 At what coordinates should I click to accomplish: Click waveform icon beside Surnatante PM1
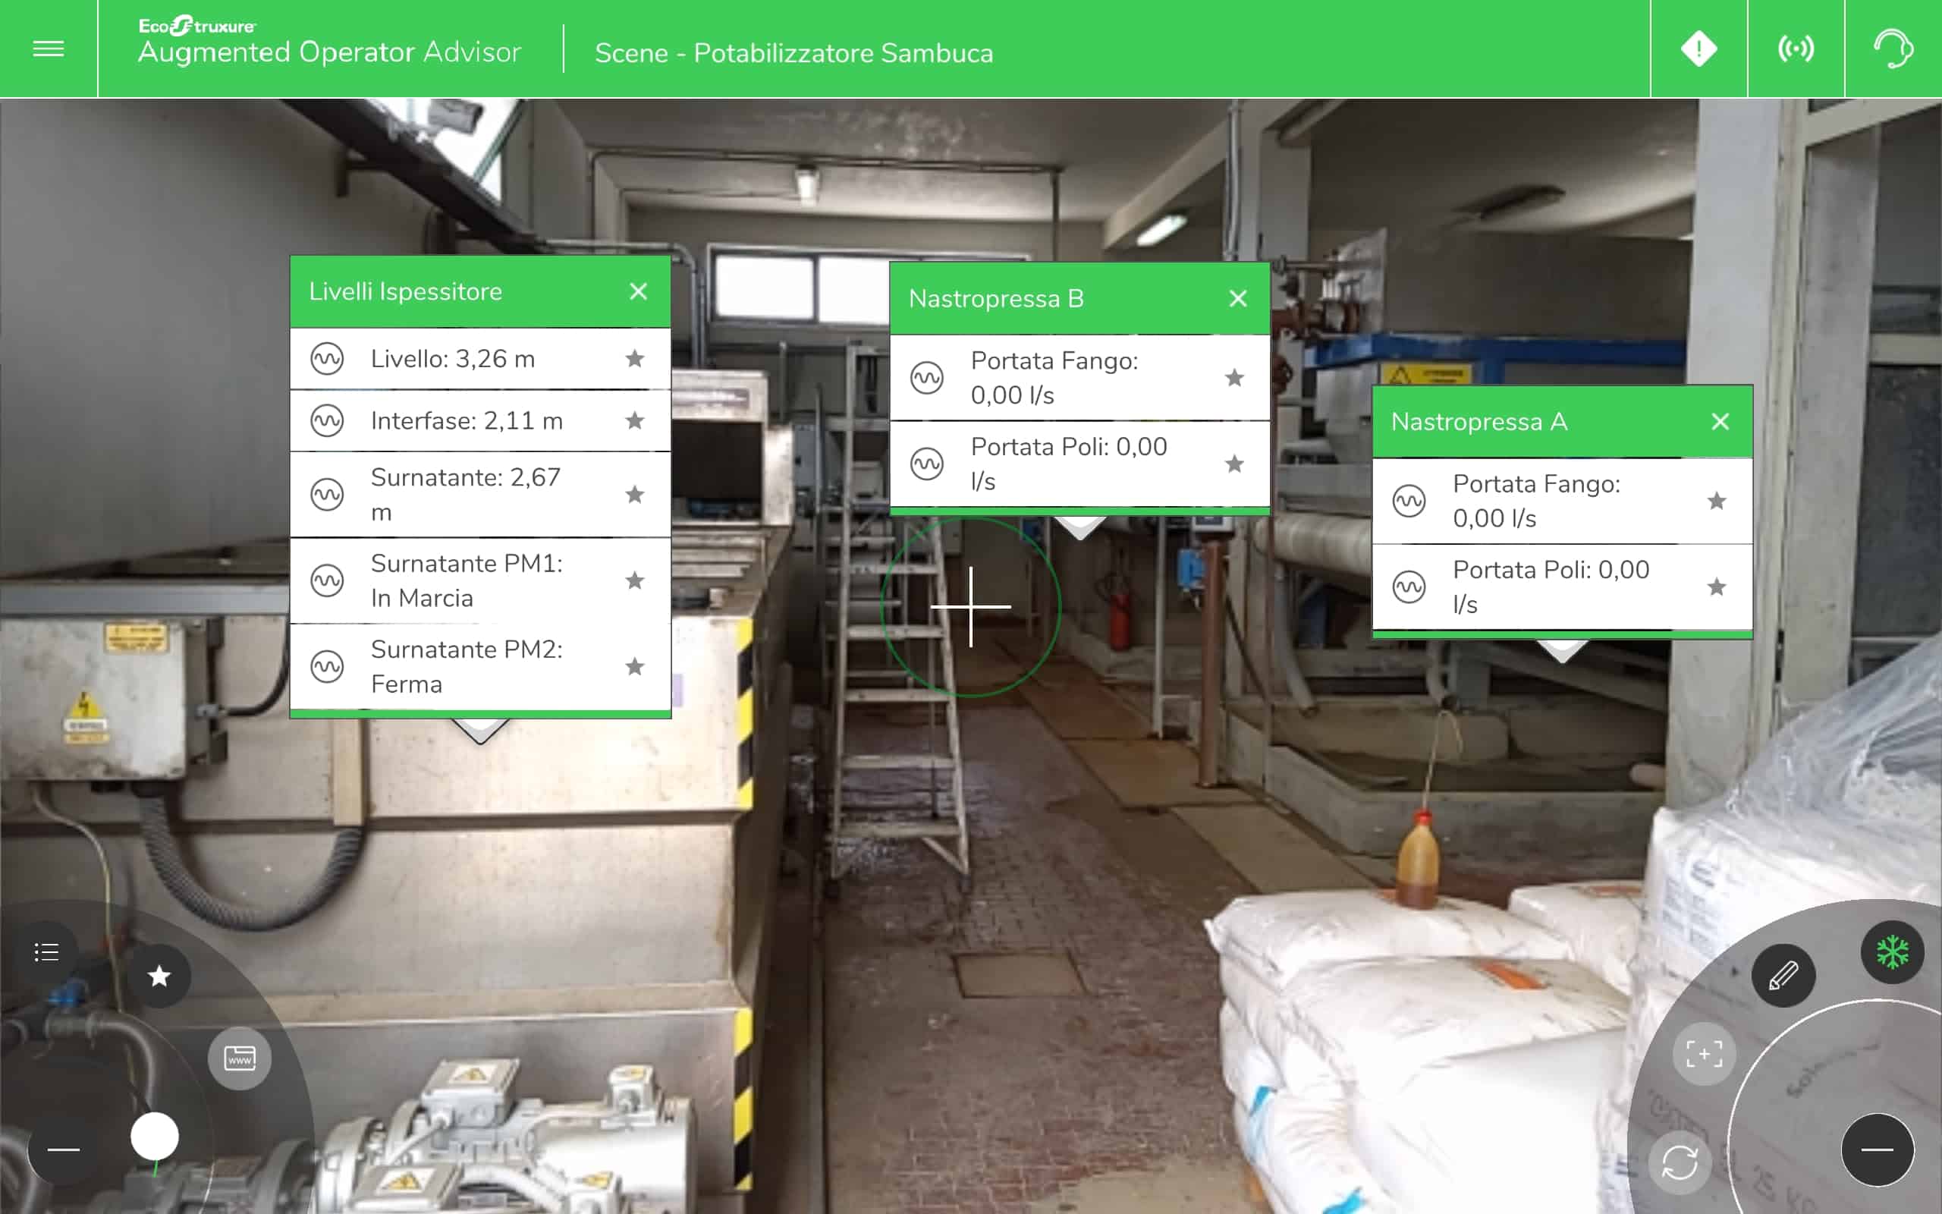point(328,580)
